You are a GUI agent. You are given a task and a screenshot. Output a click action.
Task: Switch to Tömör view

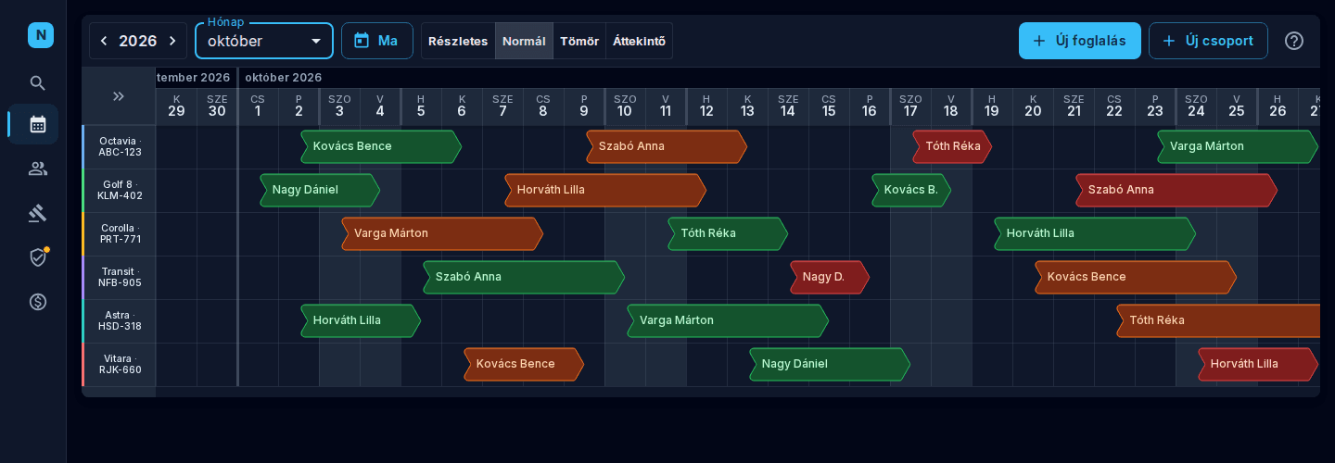coord(579,41)
